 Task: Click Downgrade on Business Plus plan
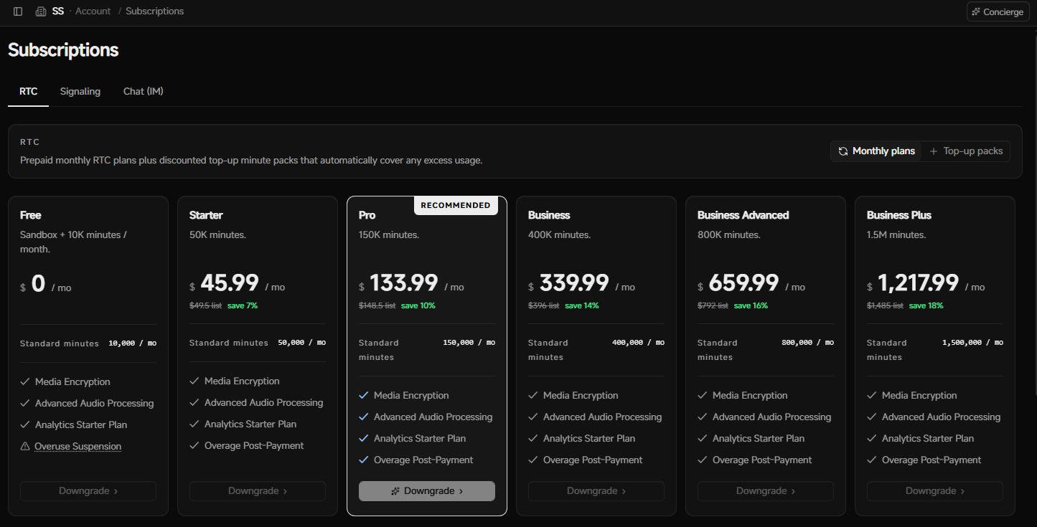(935, 491)
